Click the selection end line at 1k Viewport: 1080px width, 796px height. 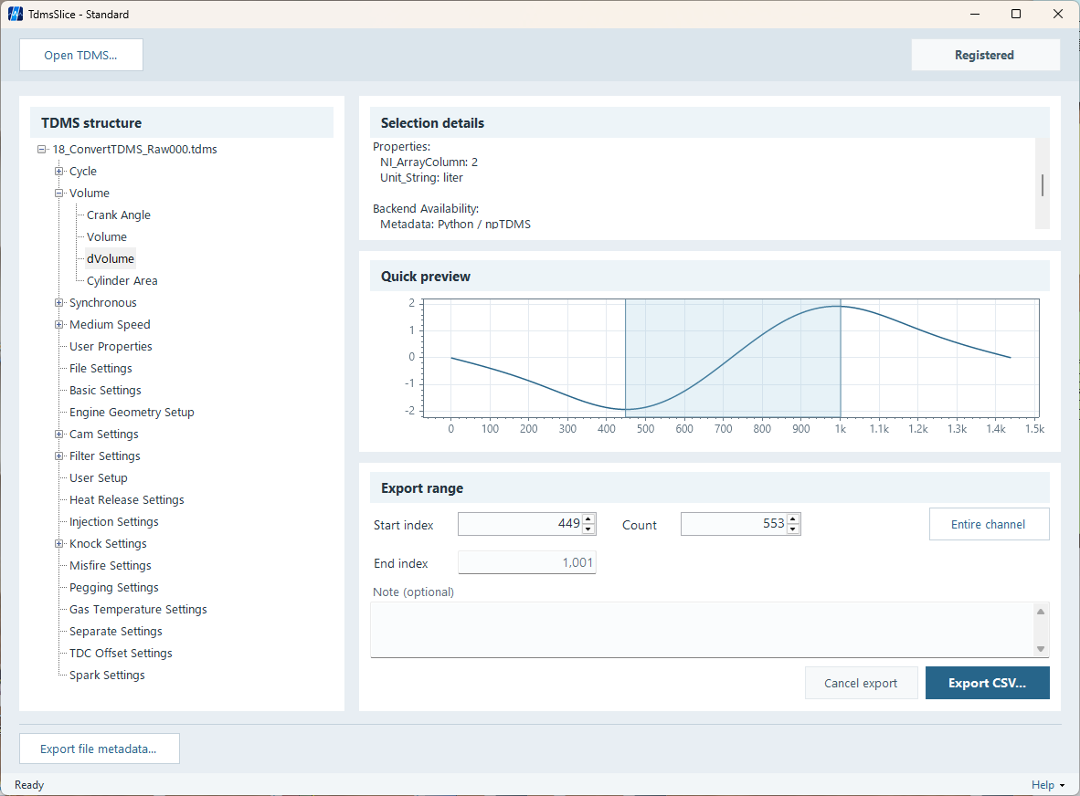tap(841, 358)
